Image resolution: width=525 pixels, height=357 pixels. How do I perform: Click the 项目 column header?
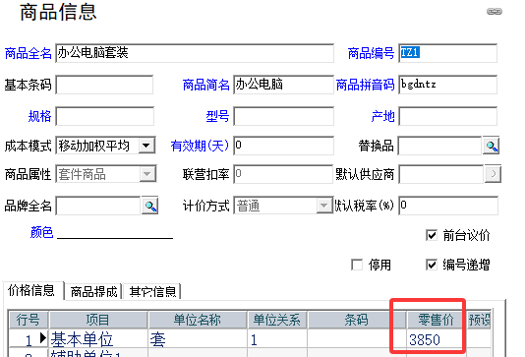(98, 320)
